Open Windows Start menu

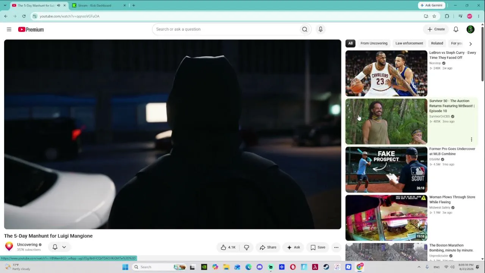point(125,267)
